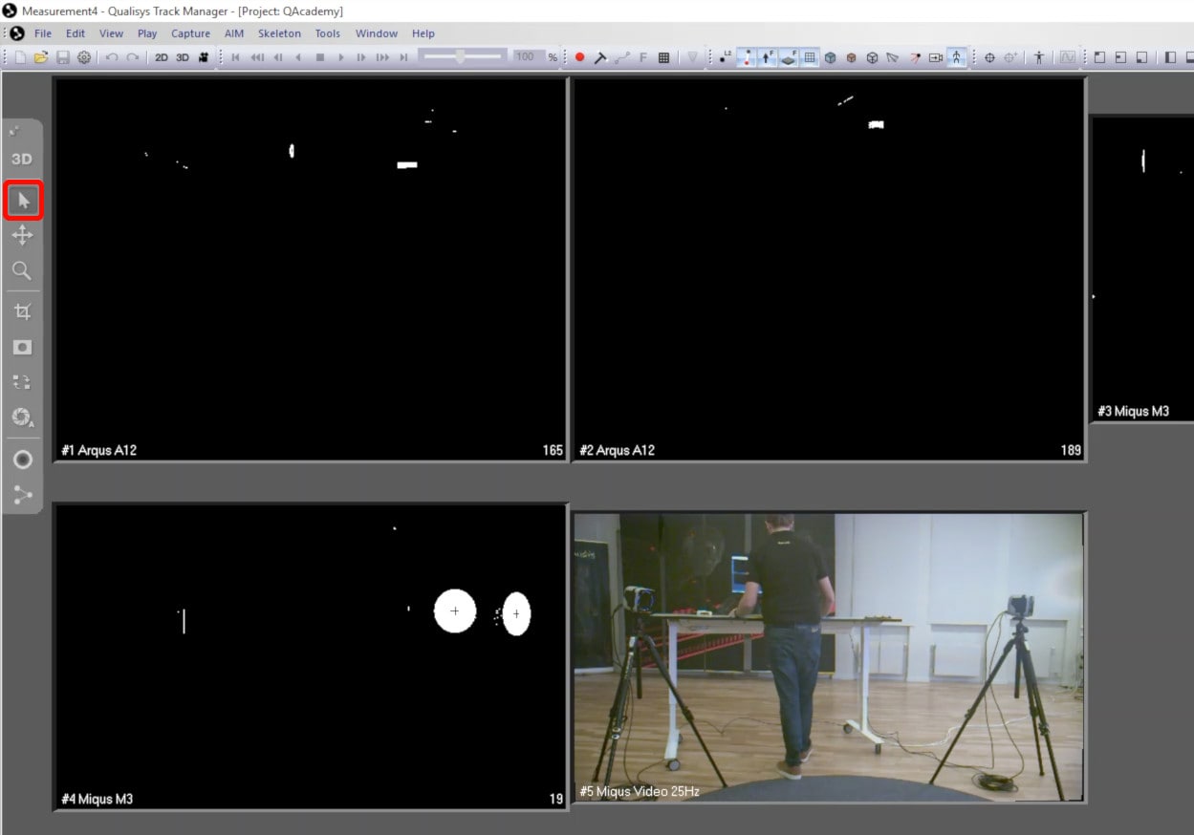Click the calibration wand icon
Viewport: 1194px width, 835px height.
(600, 57)
